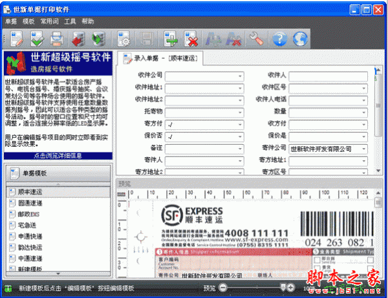Viewport: 388px width, 298px height.
Task: Open the 帮助 menu
Action: tap(88, 21)
